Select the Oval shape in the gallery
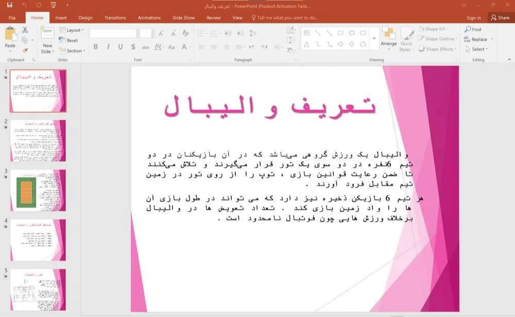 tap(352, 33)
